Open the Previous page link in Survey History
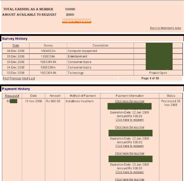Viewport: 184px width, 181px height. coord(15,78)
